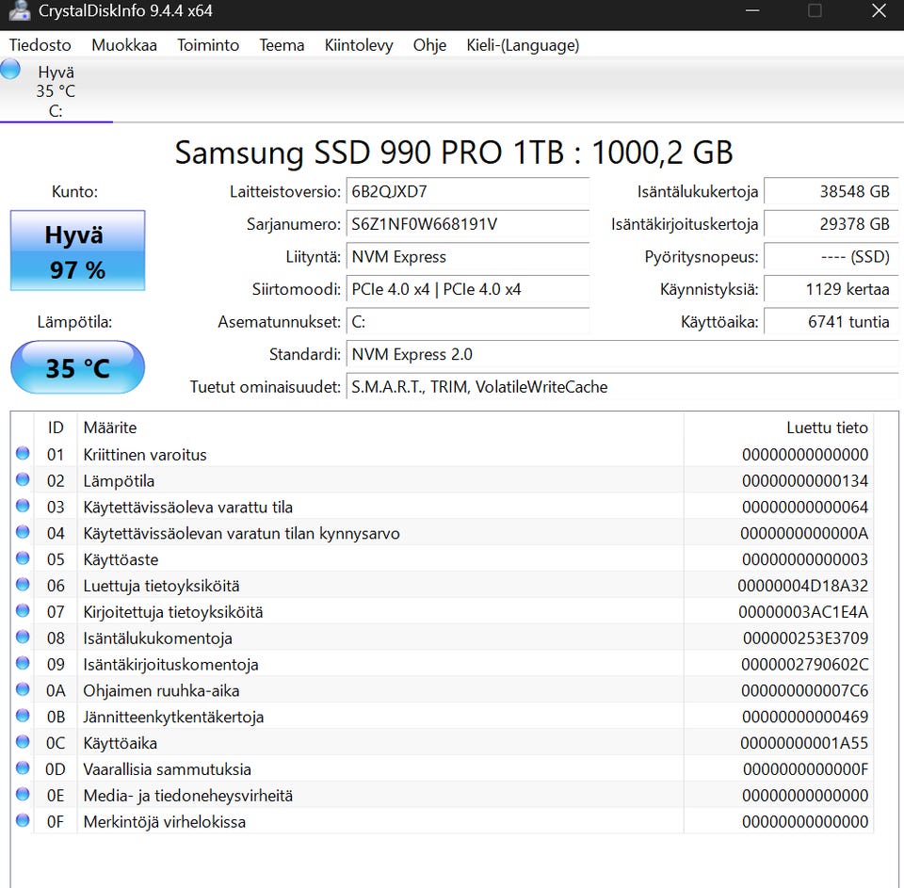Screen dimensions: 904x888
Task: Open the Toiminto menu
Action: tap(208, 45)
